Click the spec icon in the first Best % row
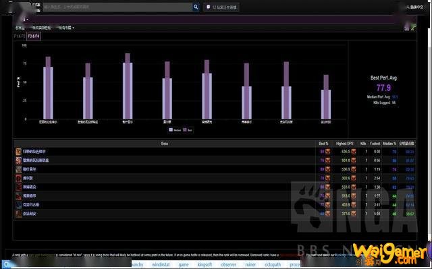Image resolution: width=432 pixels, height=269 pixels. [327, 152]
